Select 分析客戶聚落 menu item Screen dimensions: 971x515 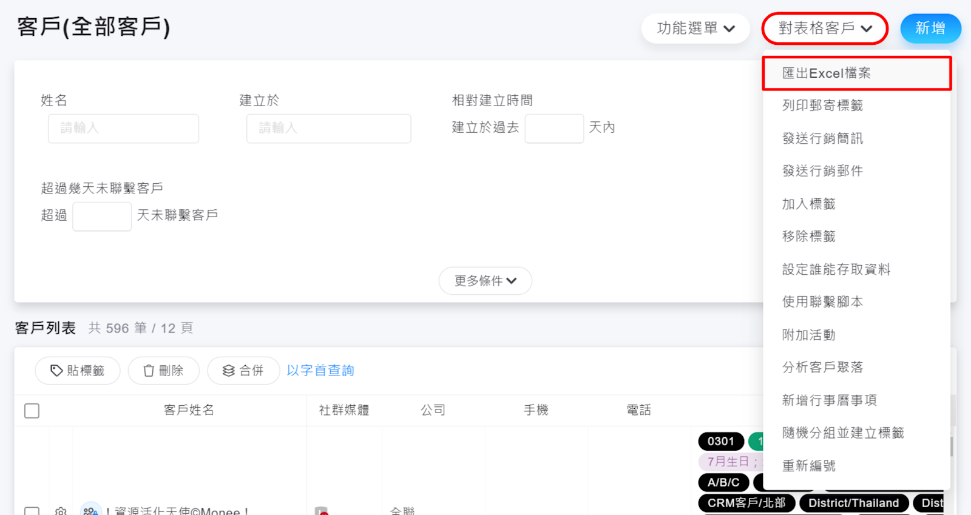coord(857,368)
